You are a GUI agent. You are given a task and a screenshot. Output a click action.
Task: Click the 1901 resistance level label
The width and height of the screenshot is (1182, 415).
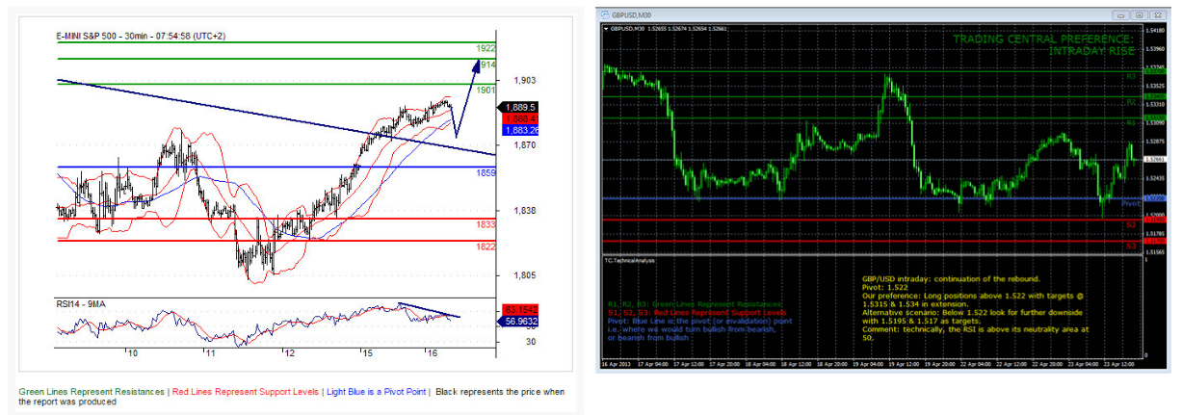pos(486,90)
